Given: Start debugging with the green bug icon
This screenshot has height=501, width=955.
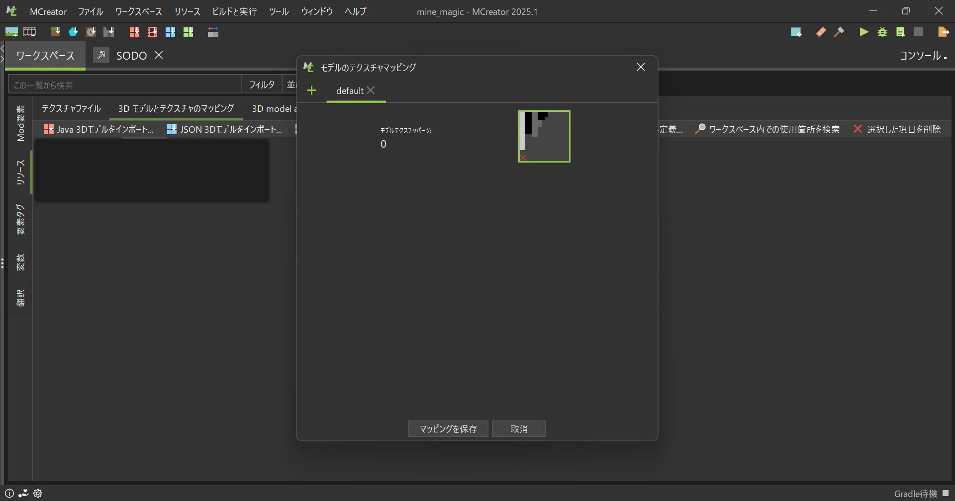Looking at the screenshot, I should pyautogui.click(x=882, y=32).
